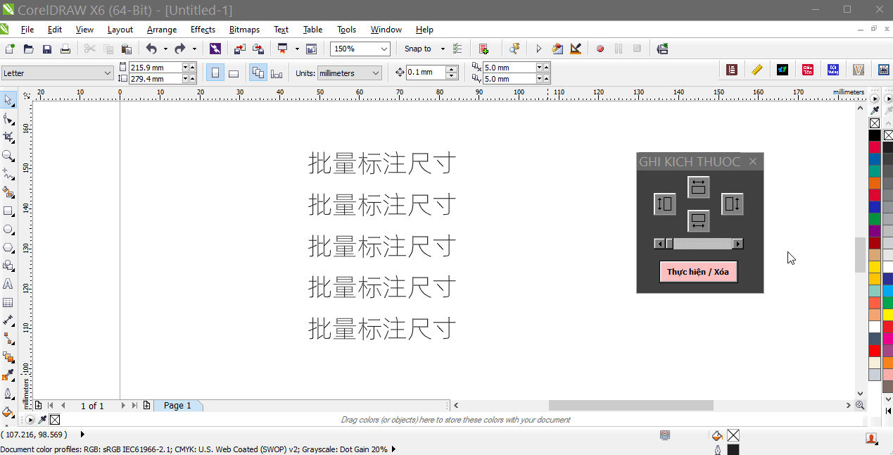Select the Blend effects tool
893x455 pixels.
coord(8,357)
